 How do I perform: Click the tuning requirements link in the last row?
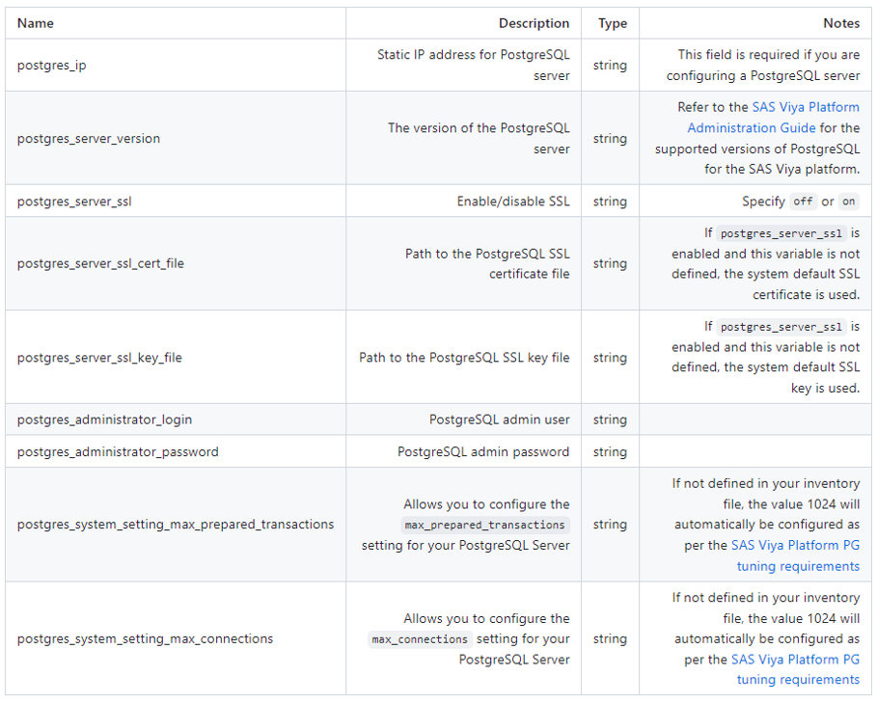point(798,680)
